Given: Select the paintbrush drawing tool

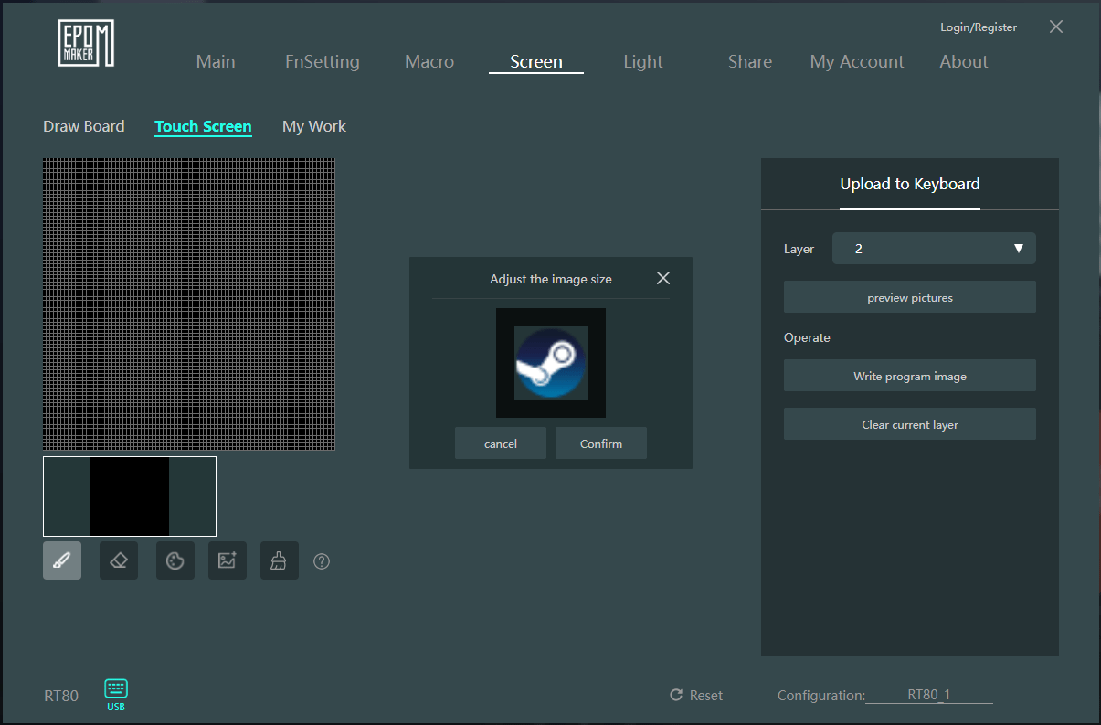Looking at the screenshot, I should [x=62, y=560].
